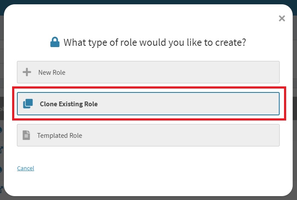Pick the Templated Role option
Screen dimensions: 297x200
(148, 135)
